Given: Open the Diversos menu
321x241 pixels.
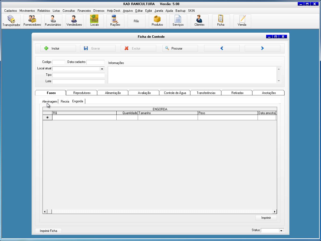Looking at the screenshot, I should [x=99, y=11].
